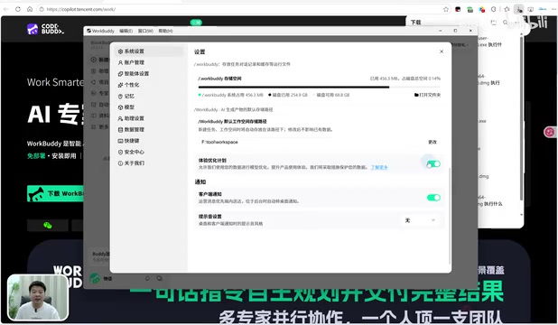Open the 了解更多 link
The image size is (558, 325).
point(379,167)
